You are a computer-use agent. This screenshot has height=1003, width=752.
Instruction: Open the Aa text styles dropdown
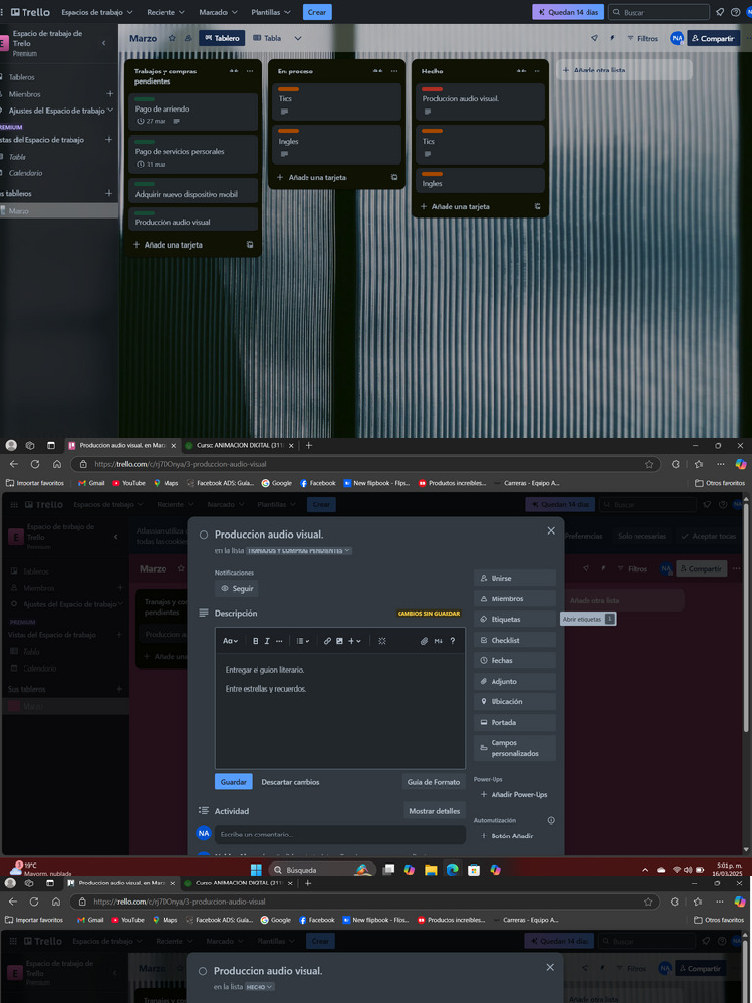(x=230, y=641)
